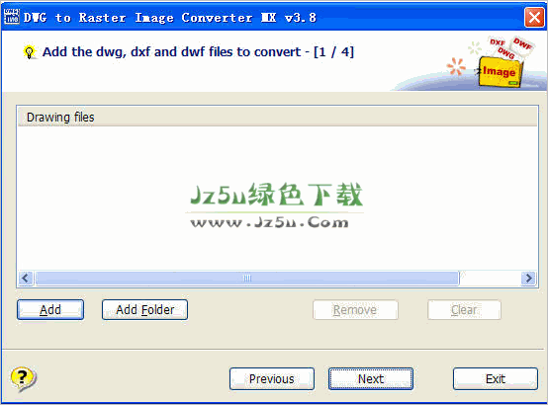Image resolution: width=548 pixels, height=405 pixels.
Task: Click the horizontal scrollbar thumb
Action: pyautogui.click(x=247, y=279)
